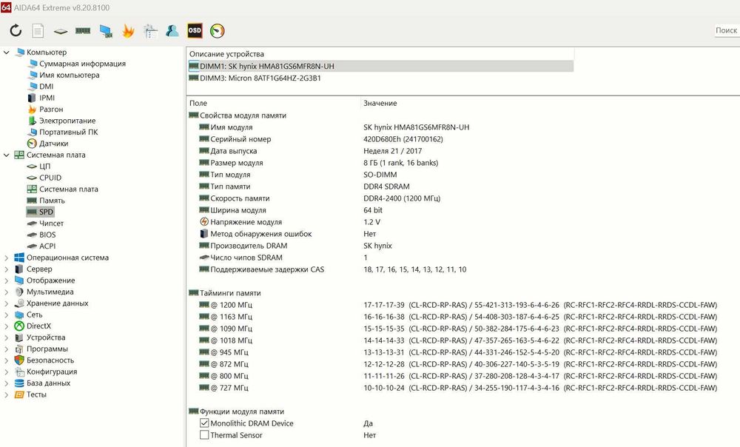740x447 pixels.
Task: Select DIMM3 Micron device row
Action: [380, 78]
